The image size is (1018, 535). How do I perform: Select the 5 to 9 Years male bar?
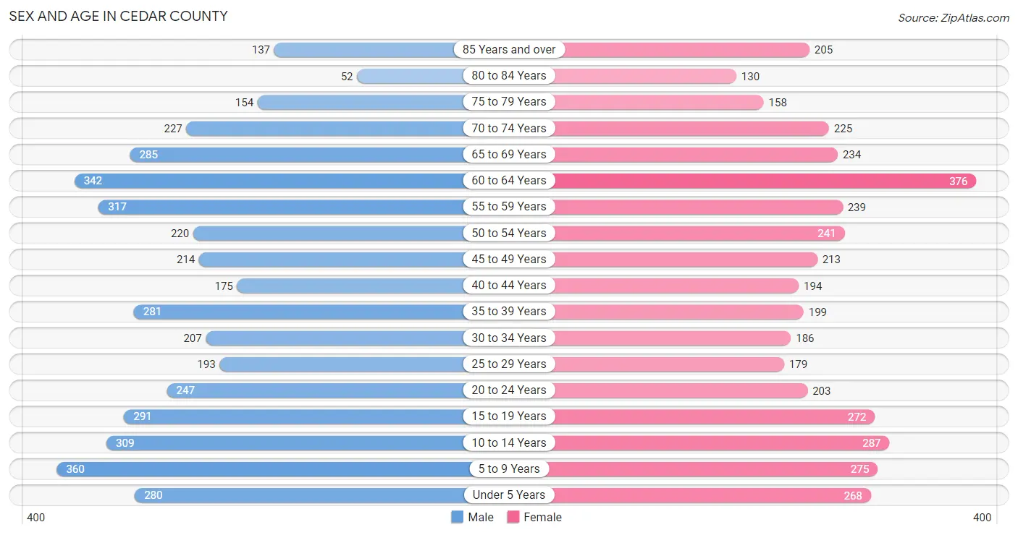267,468
